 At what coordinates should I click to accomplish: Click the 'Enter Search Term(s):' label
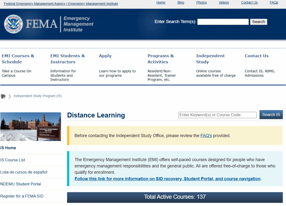[x=175, y=22]
